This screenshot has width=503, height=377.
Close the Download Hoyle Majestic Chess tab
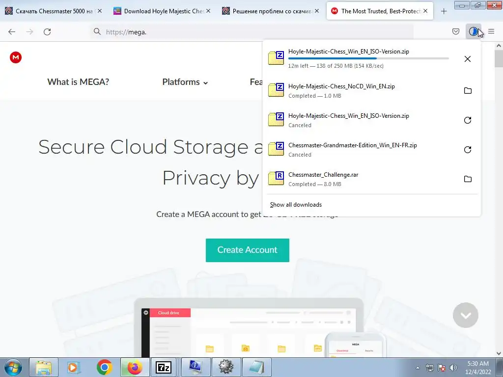208,11
